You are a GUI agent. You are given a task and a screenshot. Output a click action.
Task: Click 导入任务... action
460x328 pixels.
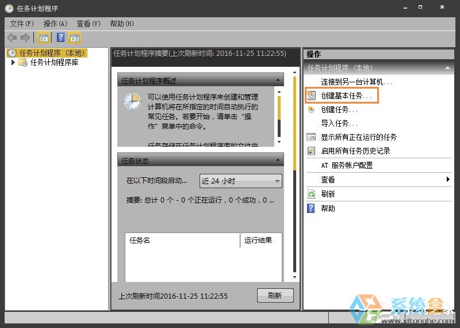coord(339,123)
